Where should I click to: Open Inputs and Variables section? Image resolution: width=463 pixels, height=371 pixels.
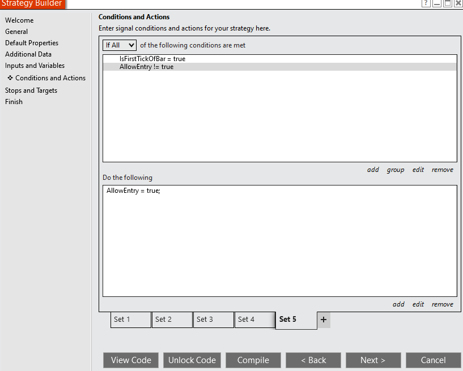click(x=35, y=66)
